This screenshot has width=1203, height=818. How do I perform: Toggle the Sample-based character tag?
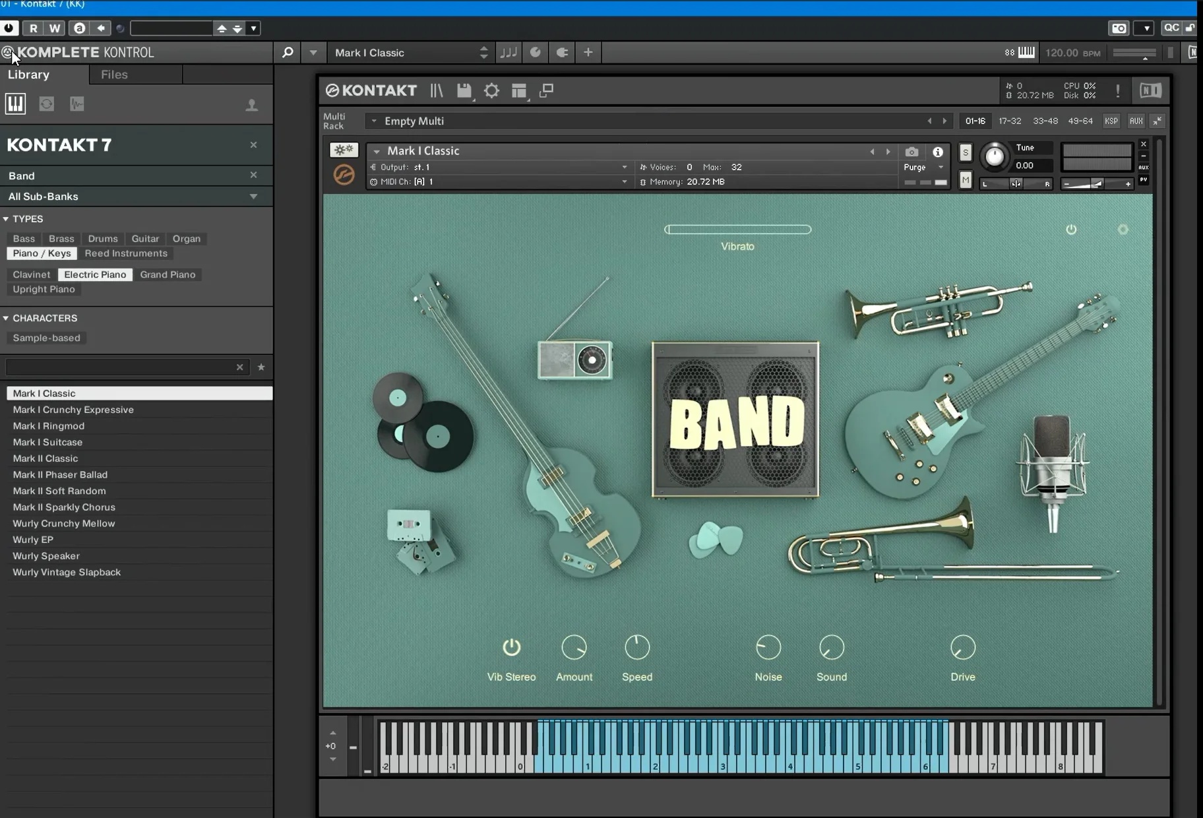pyautogui.click(x=46, y=338)
